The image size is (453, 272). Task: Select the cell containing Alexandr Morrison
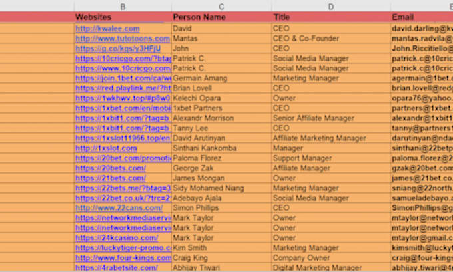coord(221,118)
